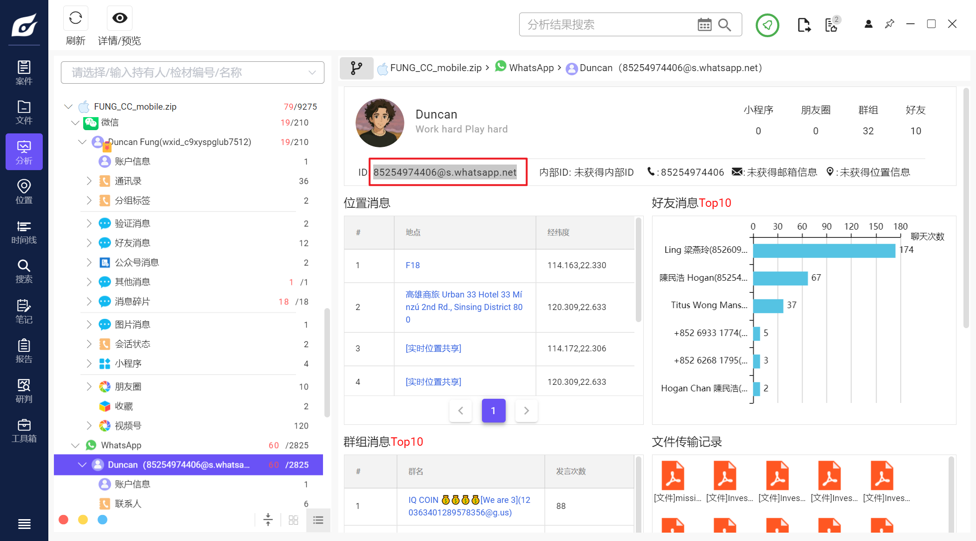
Task: Open the Report (报告) sidebar tab
Action: [x=24, y=351]
